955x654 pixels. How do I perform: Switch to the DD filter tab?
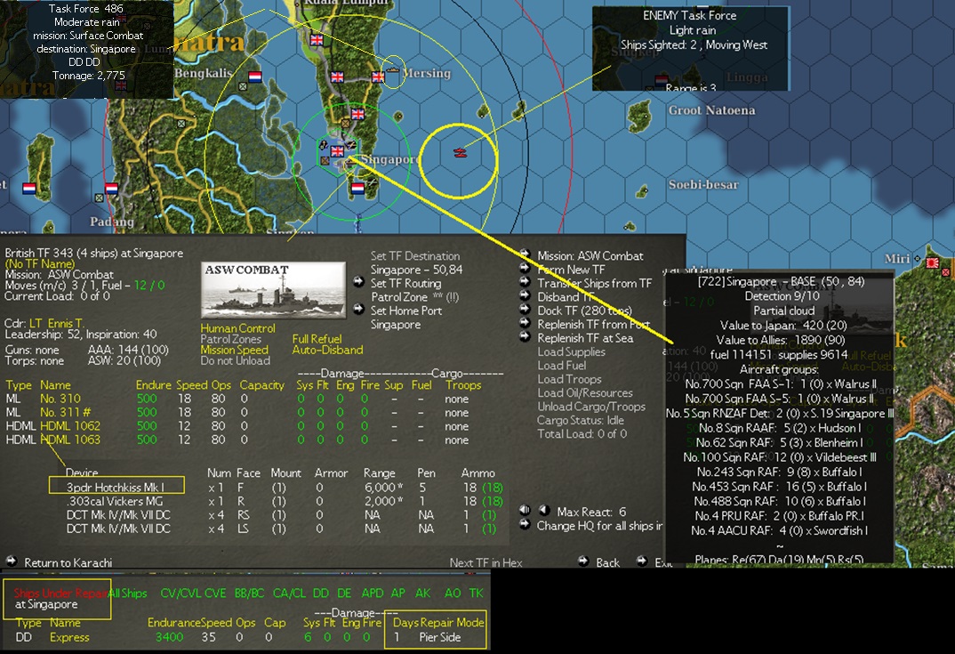(x=320, y=593)
